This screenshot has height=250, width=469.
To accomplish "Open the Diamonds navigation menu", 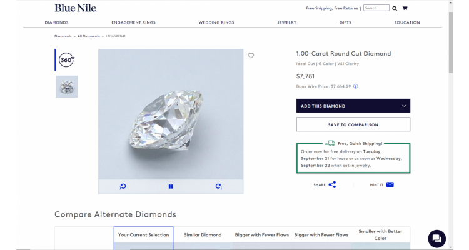I will pos(56,22).
